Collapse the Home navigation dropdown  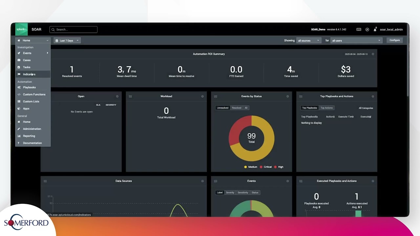[x=33, y=41]
